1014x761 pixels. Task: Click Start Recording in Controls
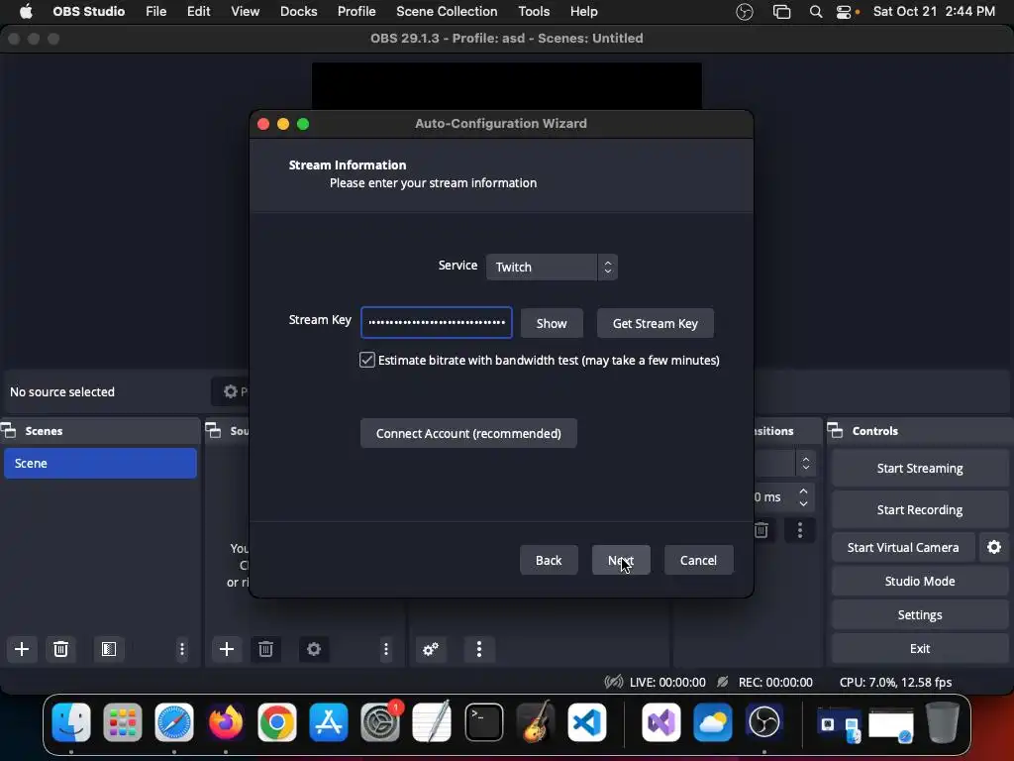tap(920, 509)
